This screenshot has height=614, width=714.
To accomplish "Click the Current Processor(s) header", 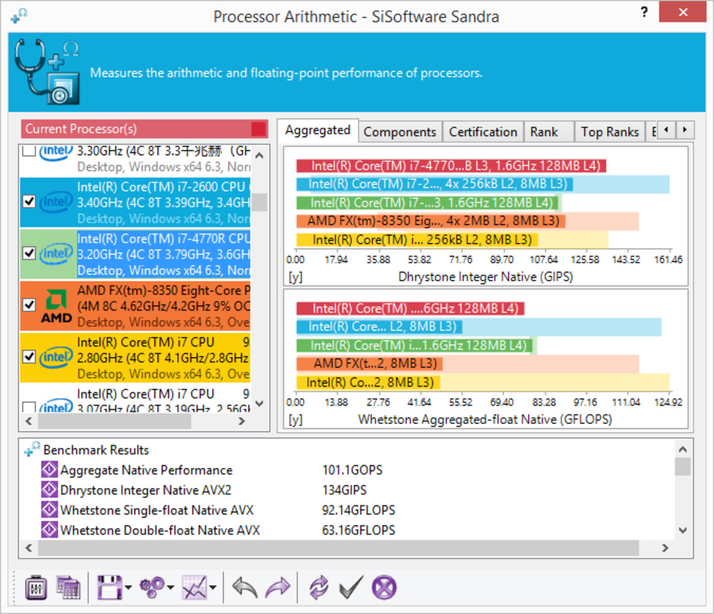I will click(x=144, y=129).
